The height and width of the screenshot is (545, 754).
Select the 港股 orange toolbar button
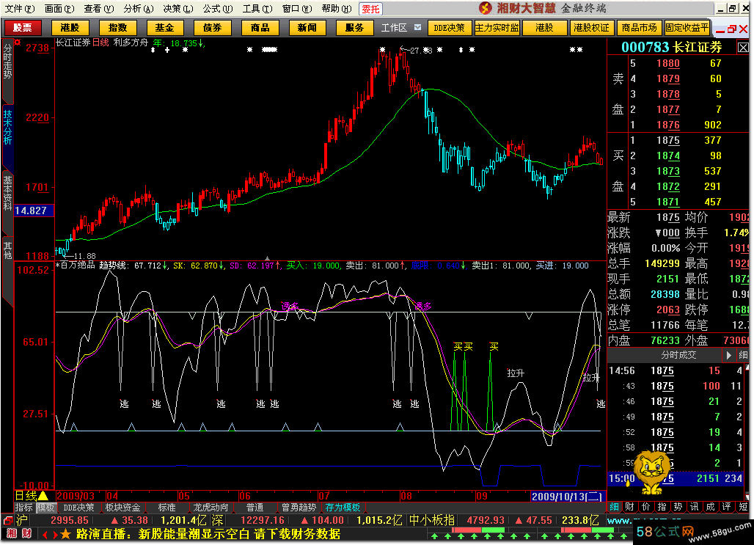[70, 28]
